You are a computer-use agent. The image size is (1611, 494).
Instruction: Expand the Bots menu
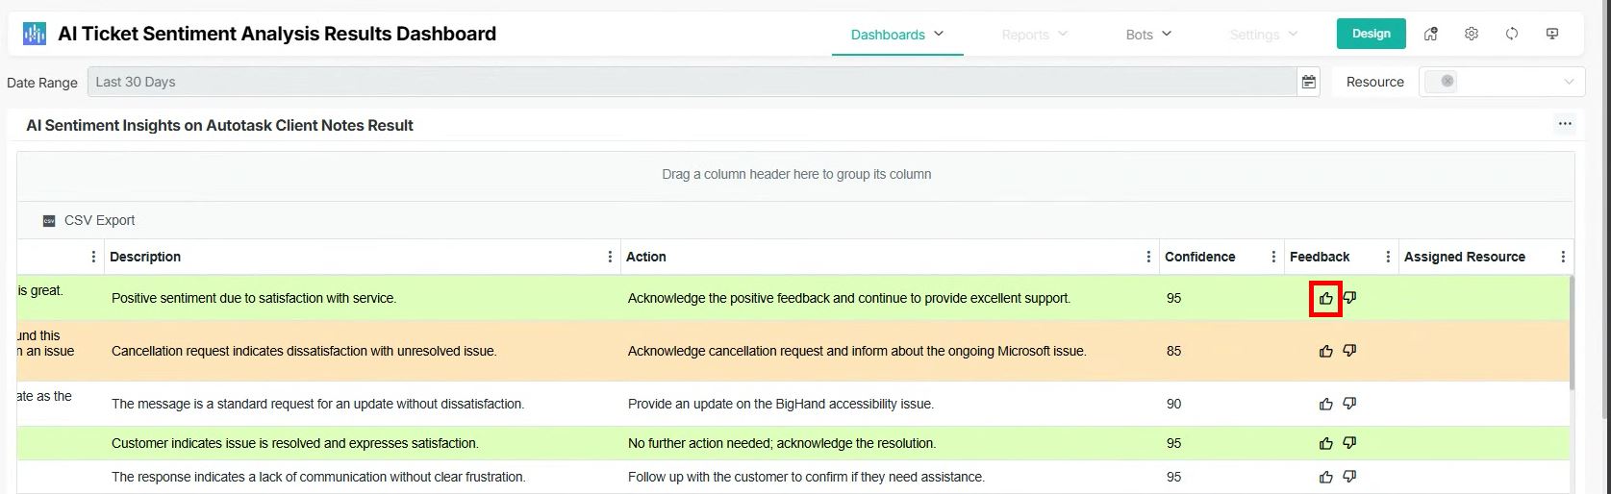(x=1148, y=35)
